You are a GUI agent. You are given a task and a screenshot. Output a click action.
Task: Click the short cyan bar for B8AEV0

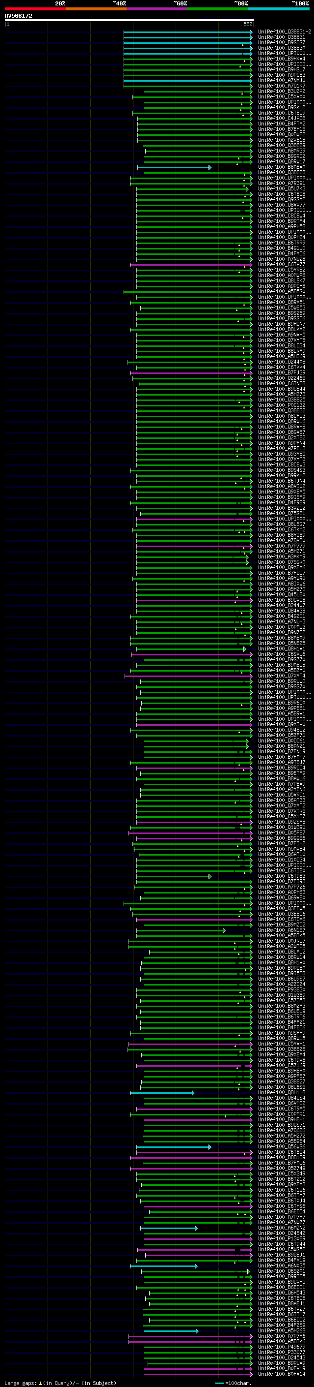[175, 167]
